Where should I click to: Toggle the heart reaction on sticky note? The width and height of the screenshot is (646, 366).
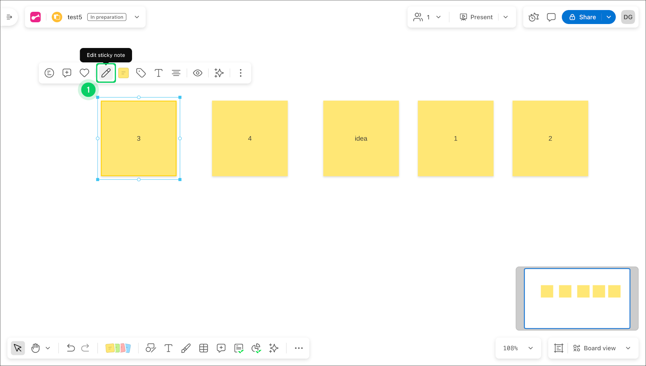[x=84, y=73]
